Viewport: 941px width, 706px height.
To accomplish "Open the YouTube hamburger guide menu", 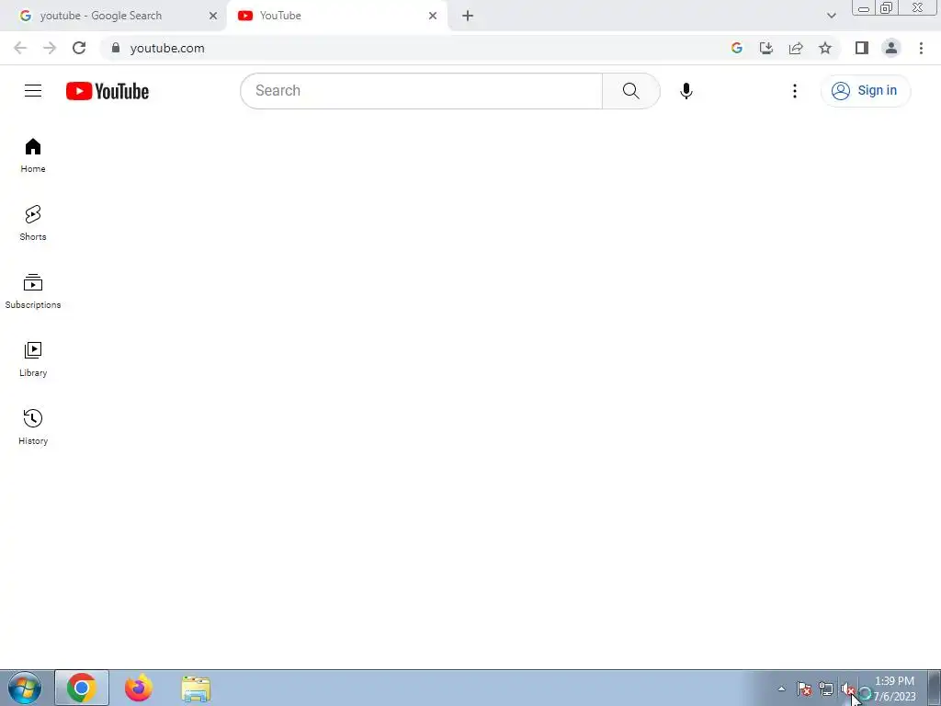I will coord(33,91).
